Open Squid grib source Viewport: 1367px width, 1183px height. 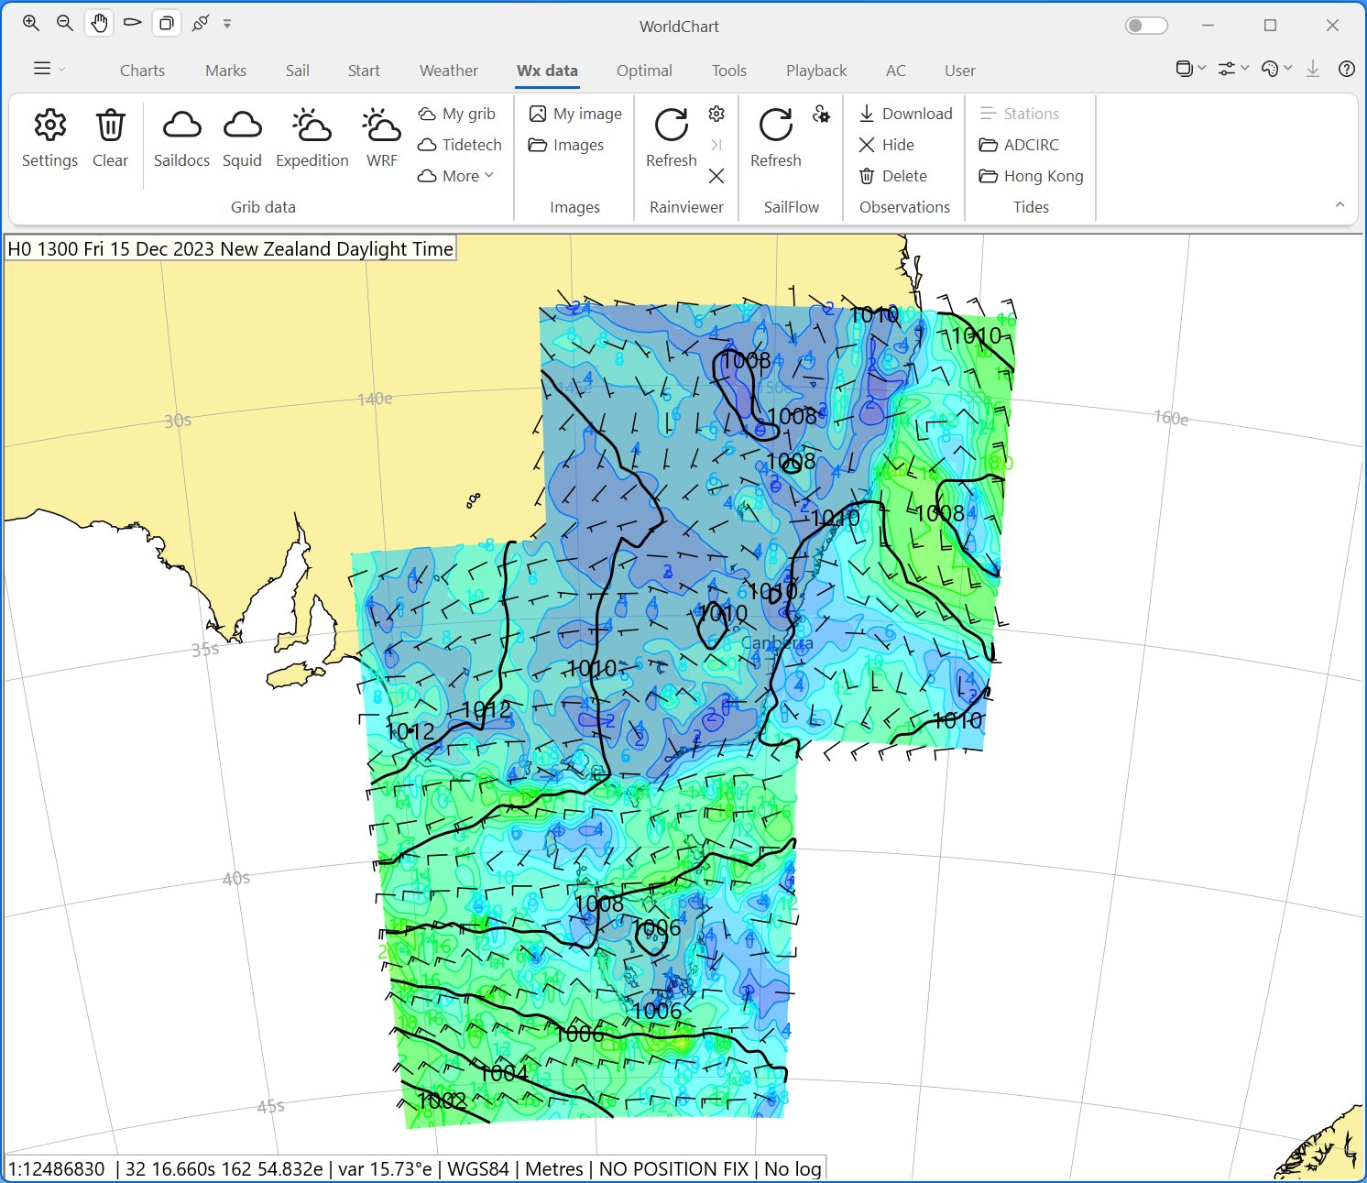click(242, 138)
